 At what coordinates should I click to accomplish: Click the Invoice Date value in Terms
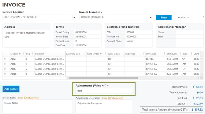(81, 37)
